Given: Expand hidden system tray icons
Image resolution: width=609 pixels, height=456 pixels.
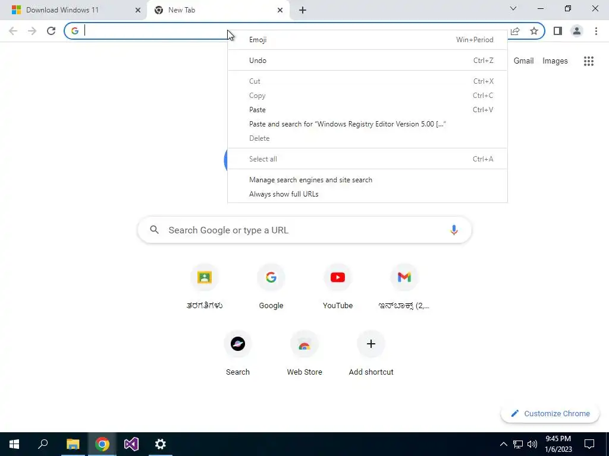Looking at the screenshot, I should (503, 444).
